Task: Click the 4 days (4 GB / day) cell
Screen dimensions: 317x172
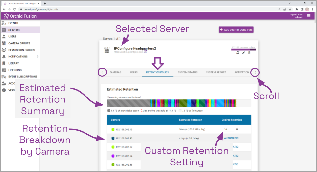Action: click(189, 138)
